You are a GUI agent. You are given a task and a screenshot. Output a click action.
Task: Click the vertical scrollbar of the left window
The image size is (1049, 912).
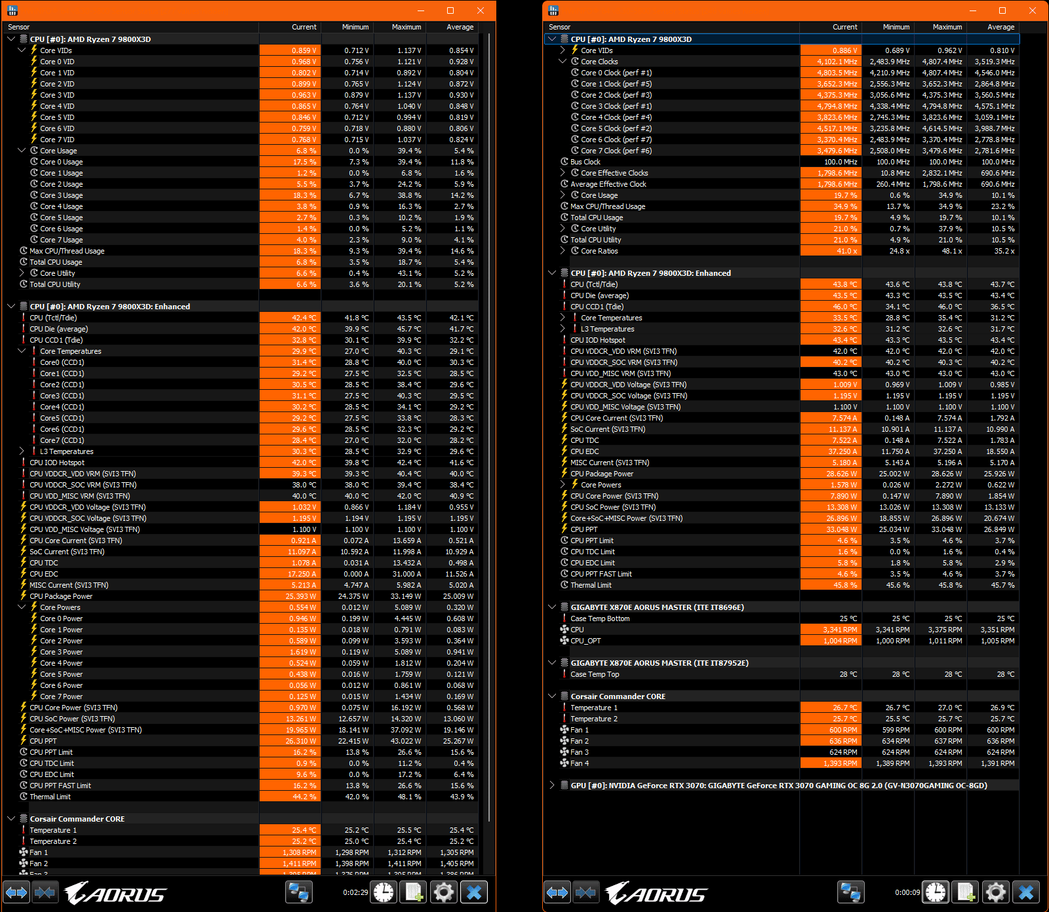[490, 426]
